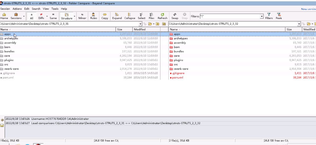Open the Help menu
Viewport: 316px width, 145px height.
tap(64, 9)
